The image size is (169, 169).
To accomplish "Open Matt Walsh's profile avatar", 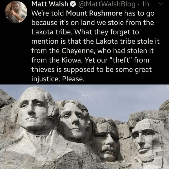I will coord(16,12).
